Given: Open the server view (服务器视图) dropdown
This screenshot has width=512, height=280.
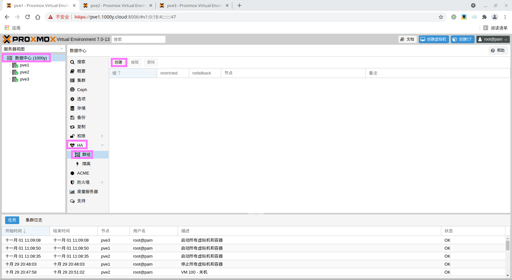Looking at the screenshot, I should point(33,49).
